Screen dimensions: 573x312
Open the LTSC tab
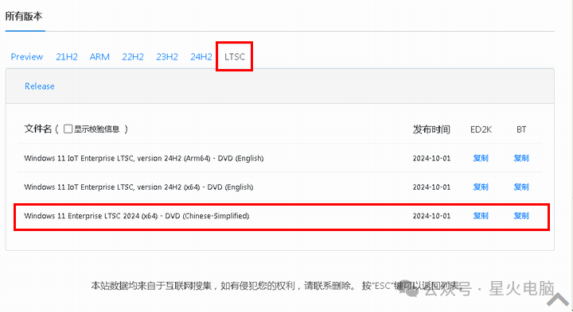pyautogui.click(x=235, y=57)
